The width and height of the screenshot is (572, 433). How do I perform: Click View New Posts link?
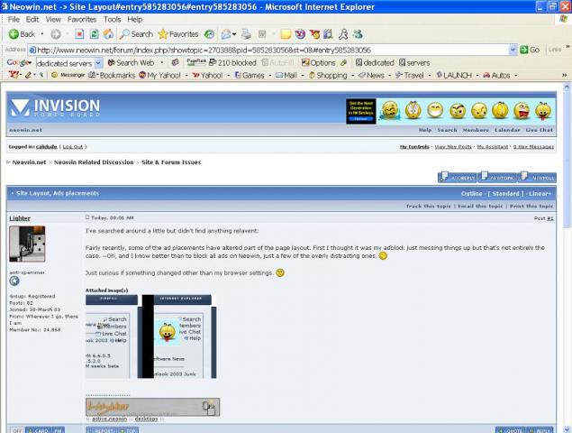click(x=453, y=146)
